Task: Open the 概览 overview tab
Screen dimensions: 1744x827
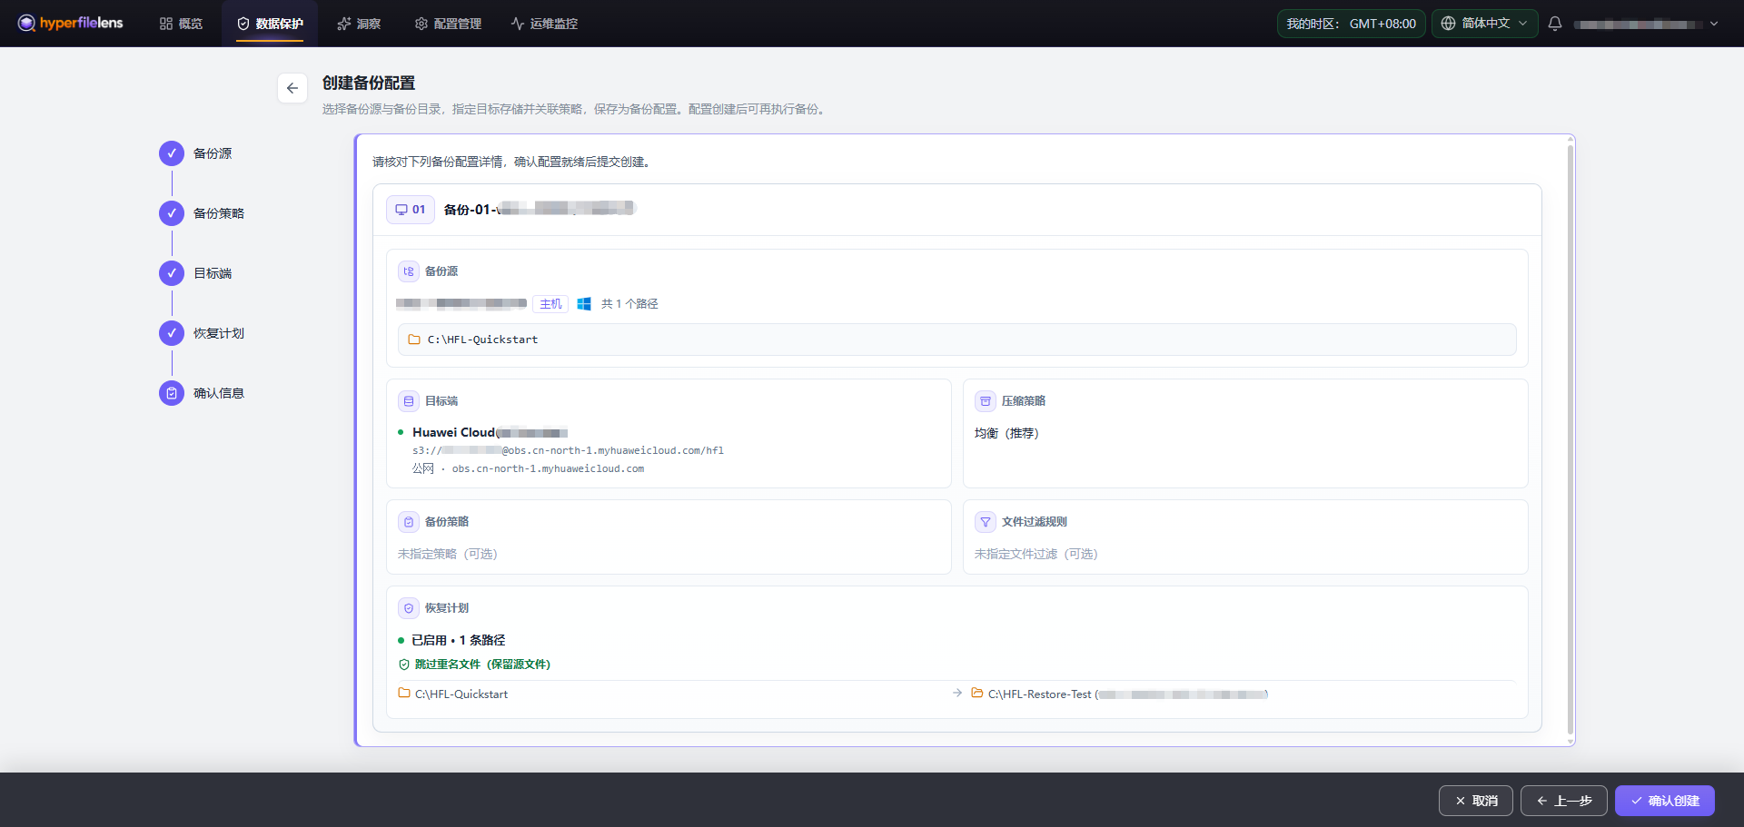Action: (181, 24)
